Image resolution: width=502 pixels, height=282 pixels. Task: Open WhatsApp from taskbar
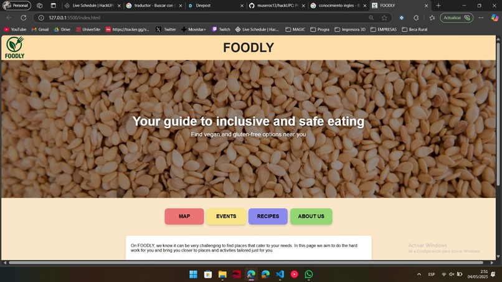[x=309, y=275]
